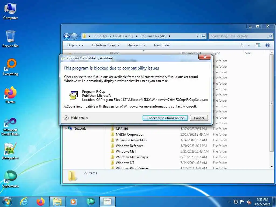Select the Notepad++ desktop shortcut
The image size is (276, 207).
point(11,151)
